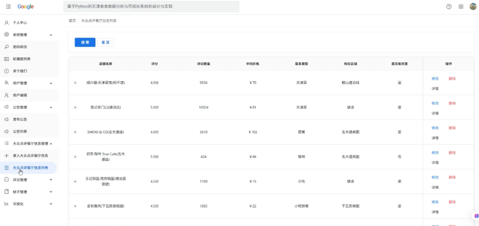Screen dimensions: 479x226
Task: Expand the 顺兴(德·天津菜馆) row with plus
Action: coord(75,82)
